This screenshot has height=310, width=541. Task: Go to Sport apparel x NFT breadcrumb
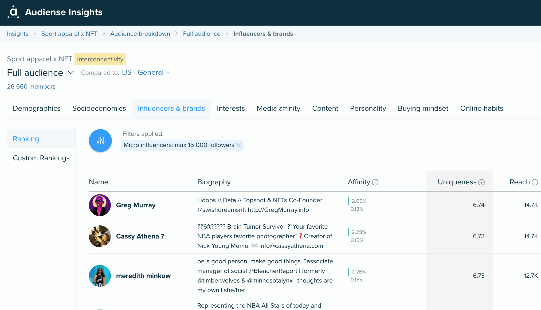69,34
